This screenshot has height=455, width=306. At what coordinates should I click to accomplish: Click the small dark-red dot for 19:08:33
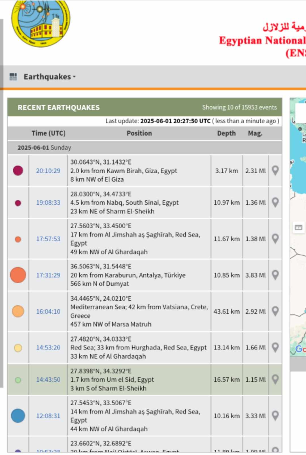tap(18, 203)
